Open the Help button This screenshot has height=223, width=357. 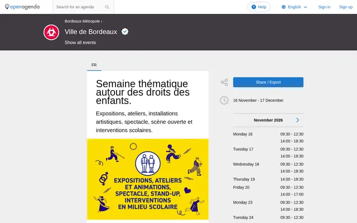point(259,7)
